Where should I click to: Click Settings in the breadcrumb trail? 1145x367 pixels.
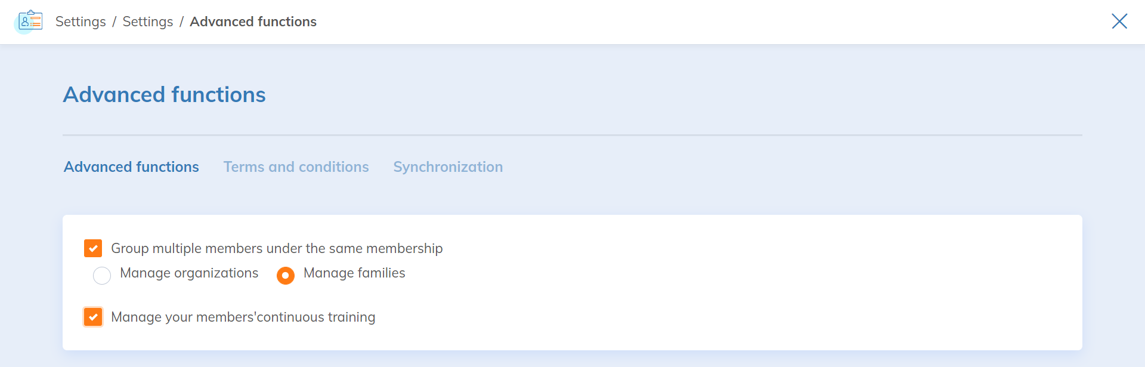click(x=81, y=21)
